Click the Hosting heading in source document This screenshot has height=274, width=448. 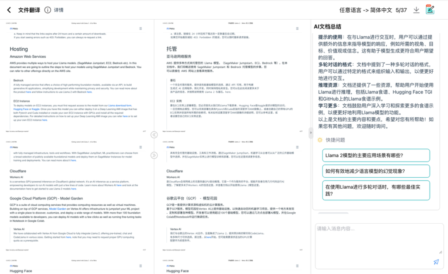(x=19, y=49)
